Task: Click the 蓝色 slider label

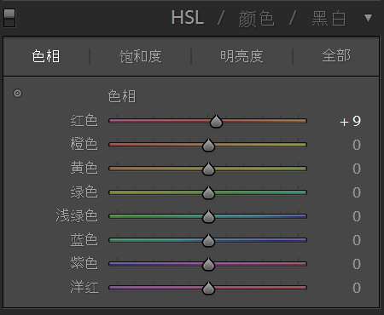Action: [84, 239]
